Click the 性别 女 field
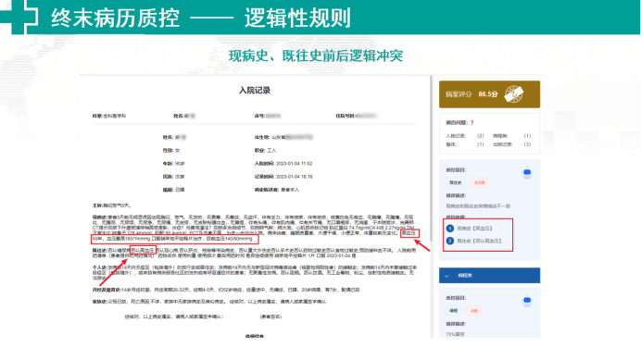 pyautogui.click(x=171, y=150)
